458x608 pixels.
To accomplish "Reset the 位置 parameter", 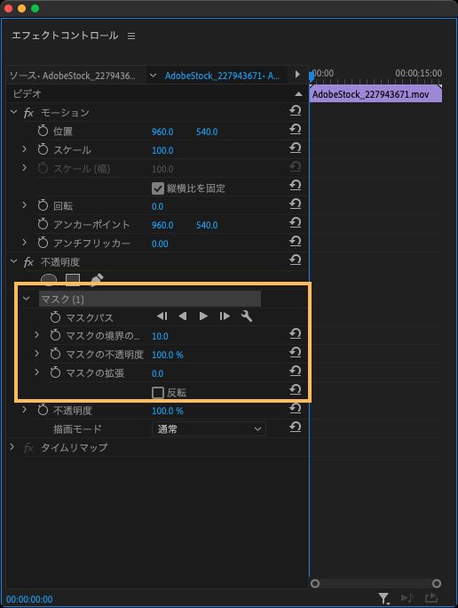I will point(296,129).
